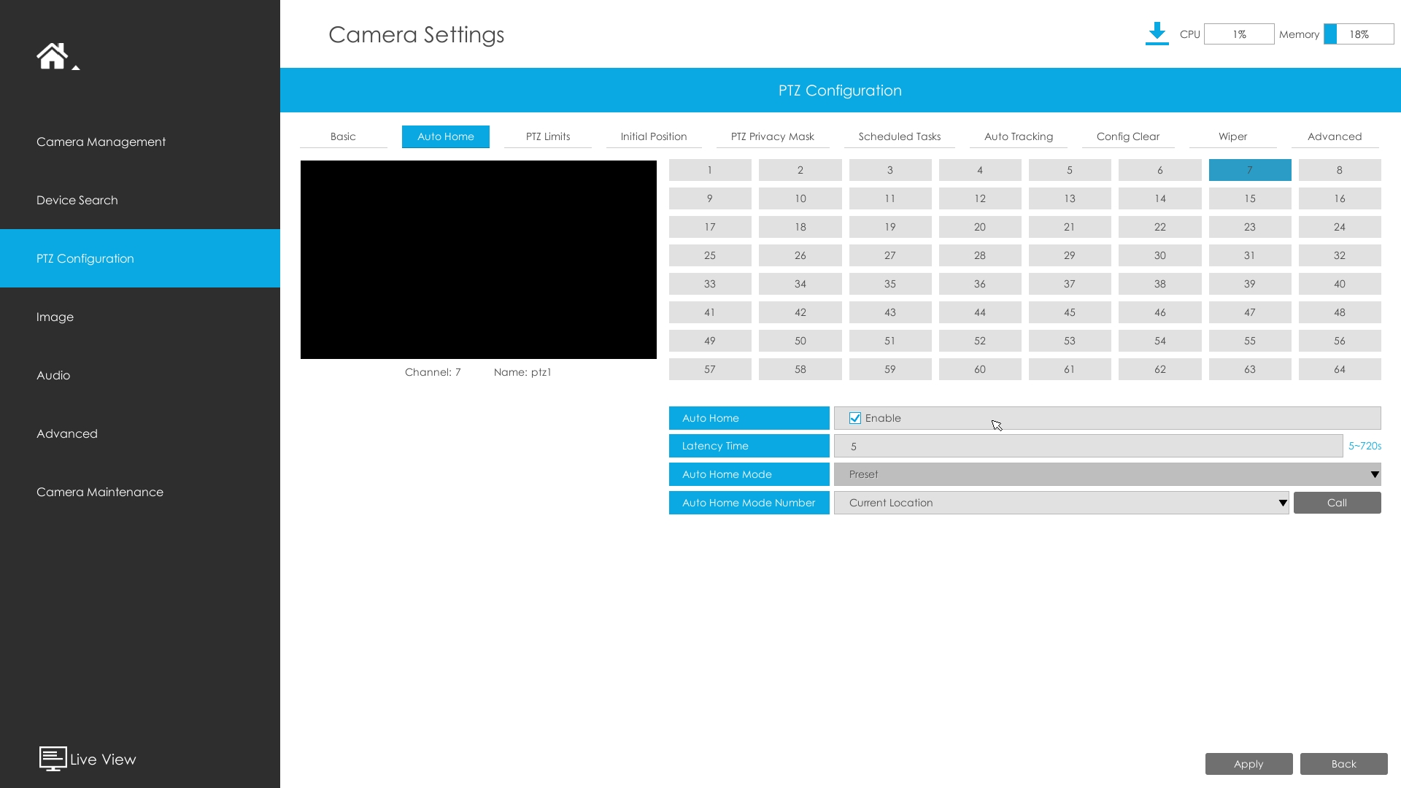This screenshot has height=788, width=1401.
Task: Click the Channel: 7 text
Action: tap(433, 372)
